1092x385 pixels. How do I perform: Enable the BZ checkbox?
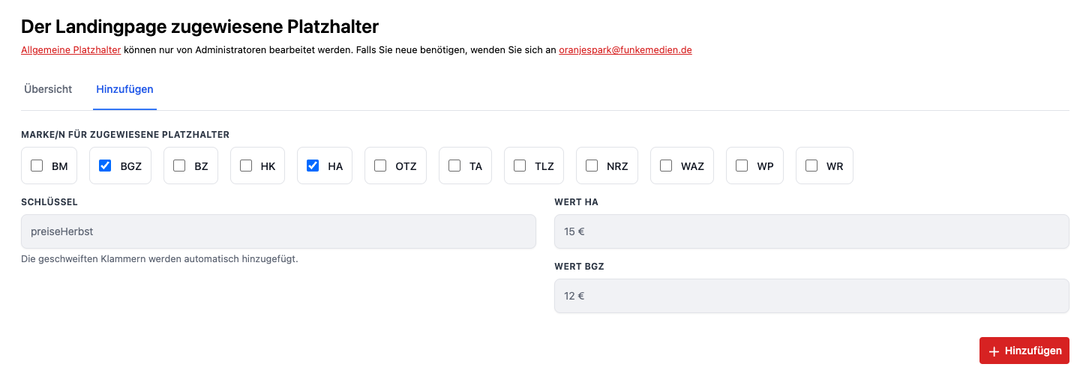pos(179,166)
